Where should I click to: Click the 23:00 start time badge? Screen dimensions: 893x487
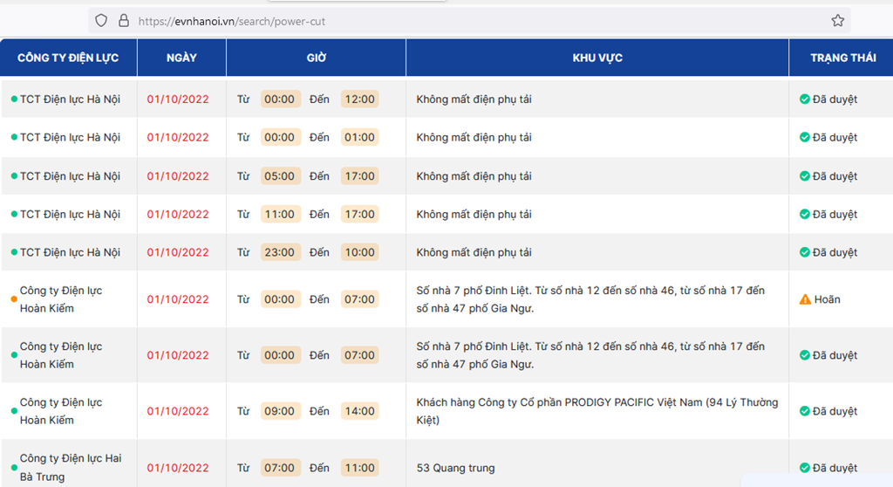pyautogui.click(x=280, y=252)
